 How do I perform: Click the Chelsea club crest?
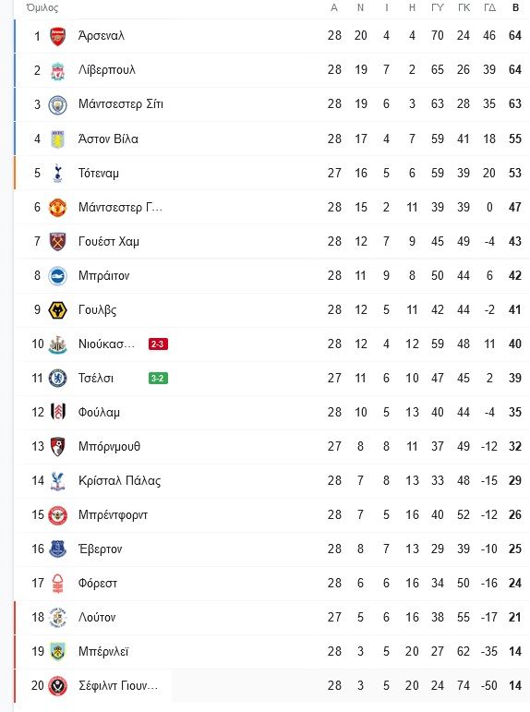tap(57, 379)
